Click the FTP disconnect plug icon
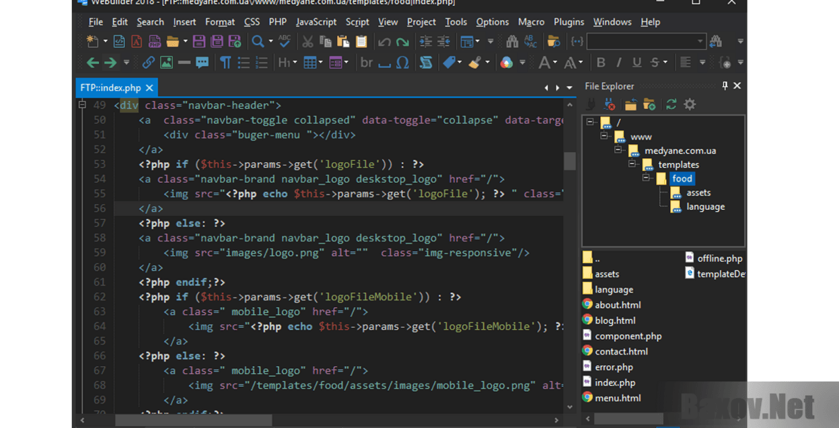 [610, 104]
